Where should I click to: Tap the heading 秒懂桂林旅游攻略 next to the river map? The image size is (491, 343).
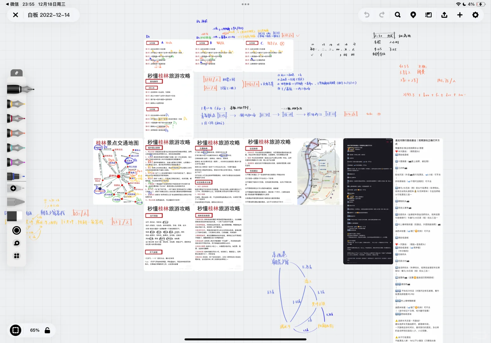coord(269,142)
